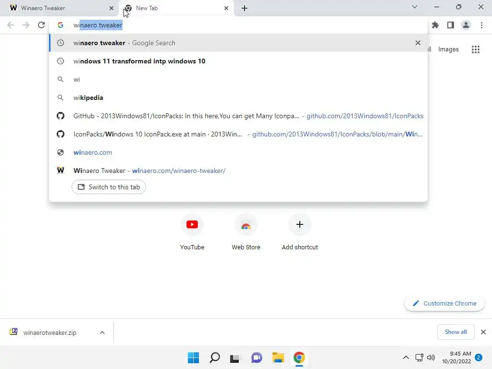The width and height of the screenshot is (492, 369).
Task: Open the notification badge showing 2
Action: 479,357
